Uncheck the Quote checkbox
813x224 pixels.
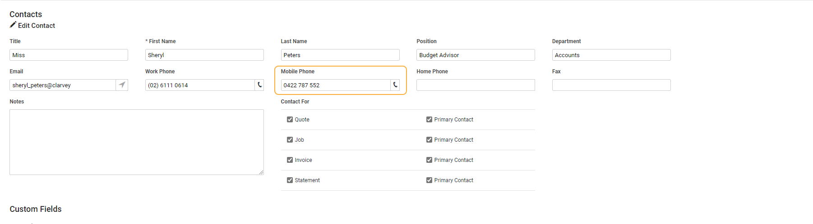pyautogui.click(x=290, y=120)
